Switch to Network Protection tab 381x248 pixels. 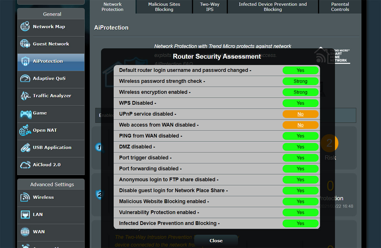point(113,7)
